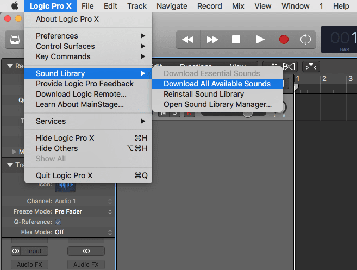Open the Key Commands submenu
The height and width of the screenshot is (270, 357).
[x=88, y=56]
